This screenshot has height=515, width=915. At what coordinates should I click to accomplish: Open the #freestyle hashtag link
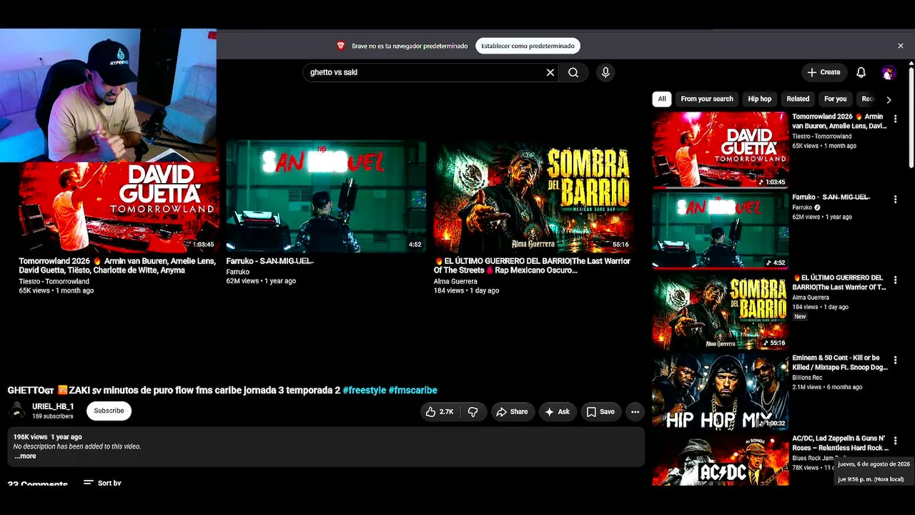365,391
